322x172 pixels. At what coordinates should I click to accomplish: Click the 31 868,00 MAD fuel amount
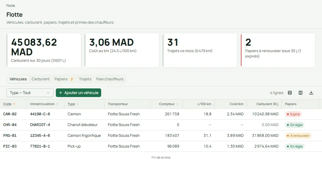click(x=265, y=136)
